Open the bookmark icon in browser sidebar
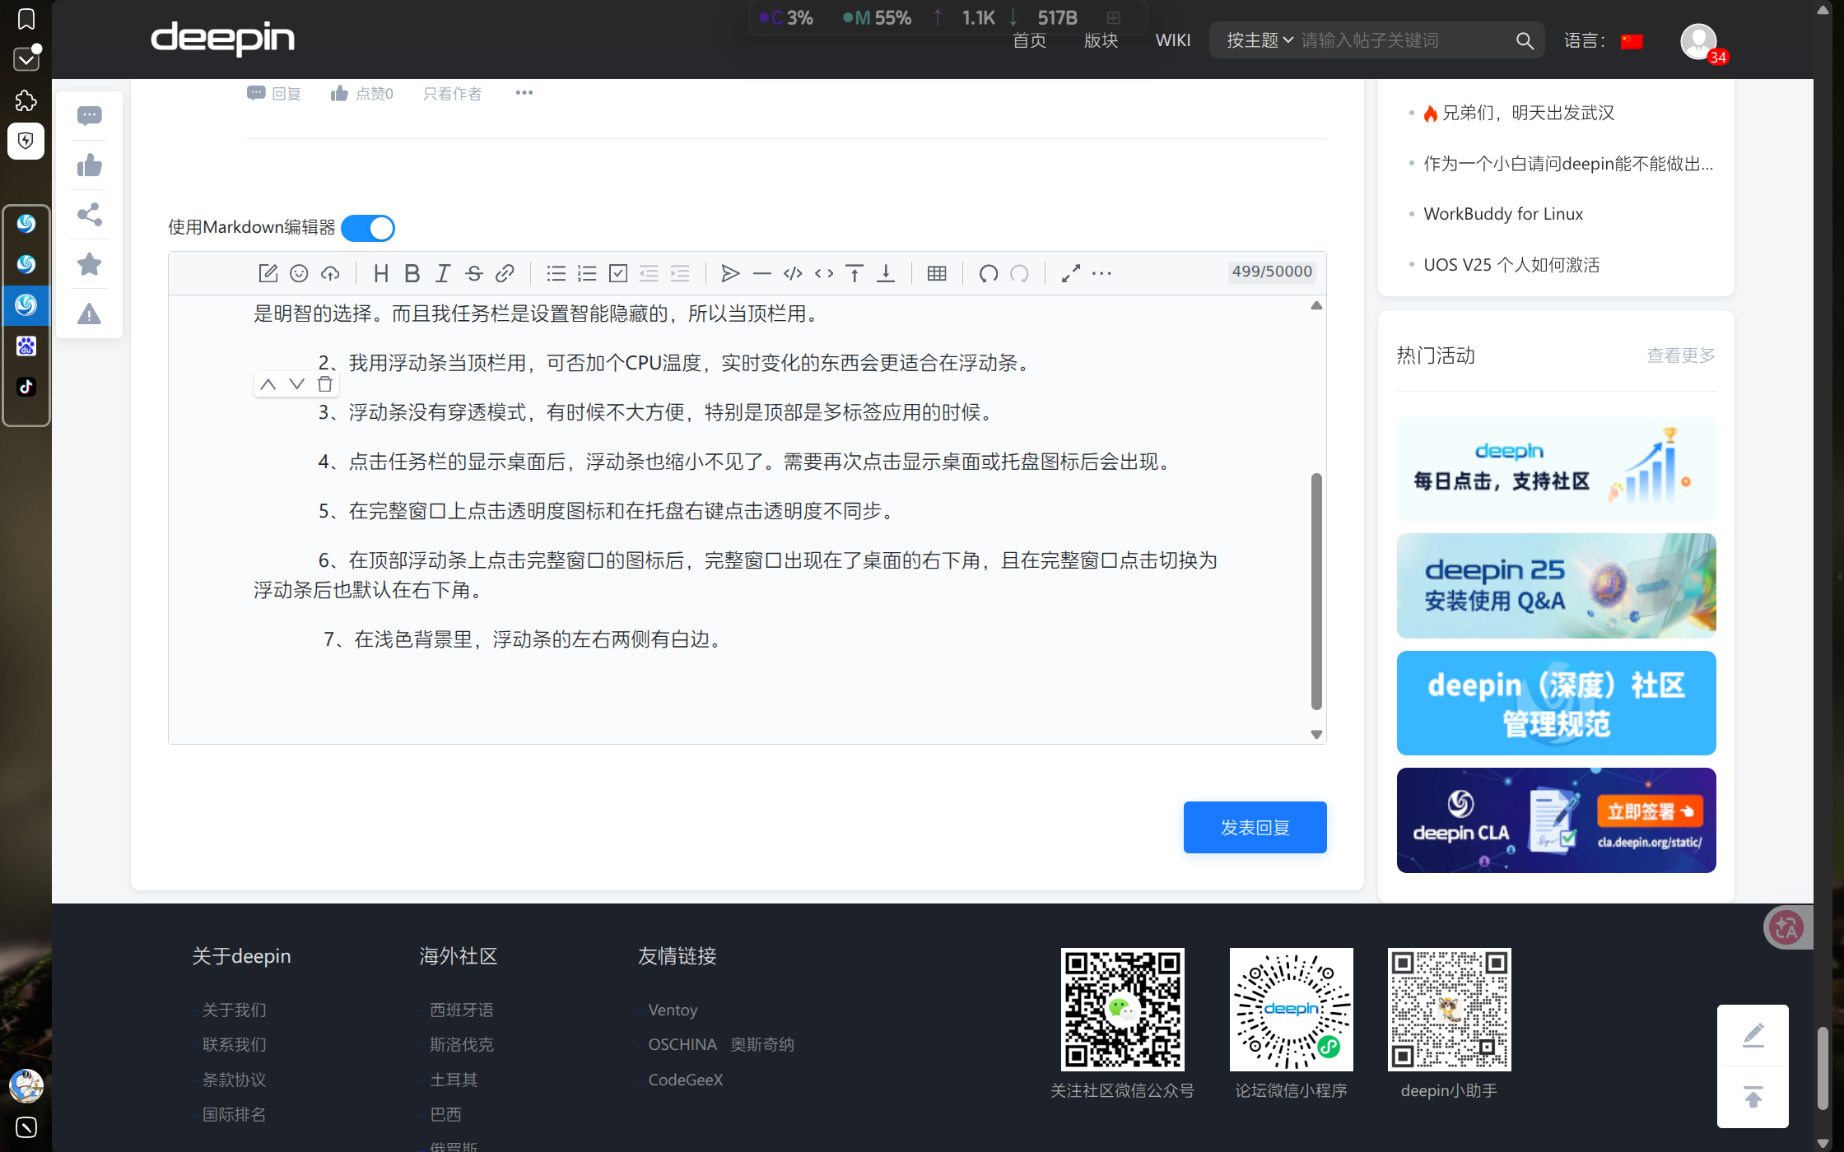This screenshot has height=1152, width=1844. 26,19
